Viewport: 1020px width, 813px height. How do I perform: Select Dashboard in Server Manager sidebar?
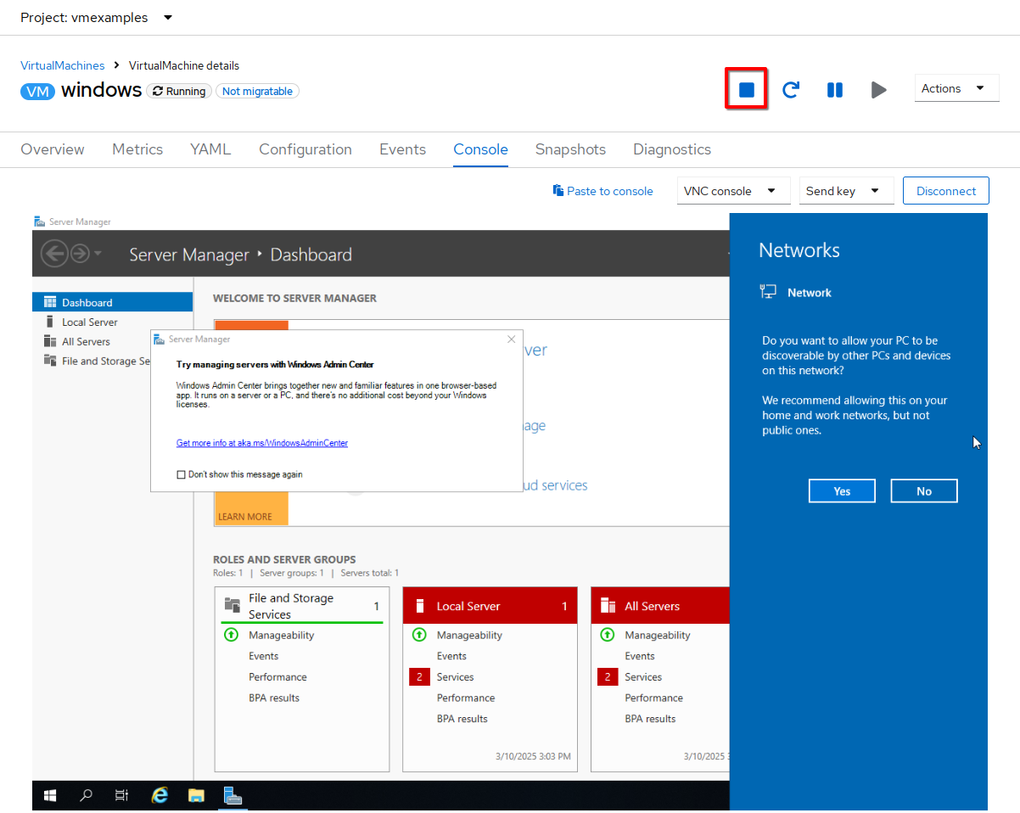click(112, 302)
